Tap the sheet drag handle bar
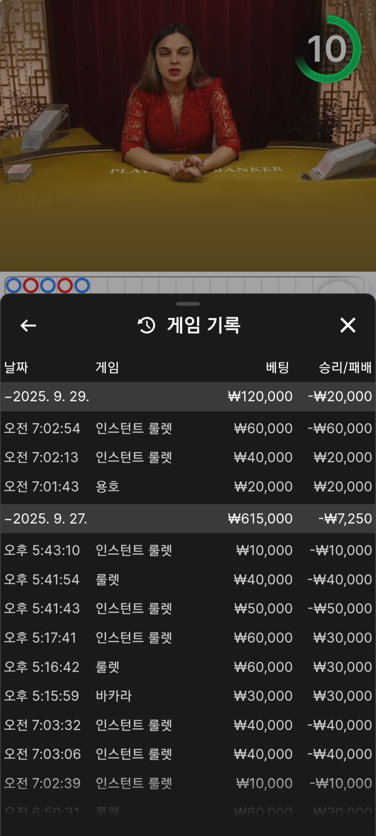The height and width of the screenshot is (836, 376). 188,304
